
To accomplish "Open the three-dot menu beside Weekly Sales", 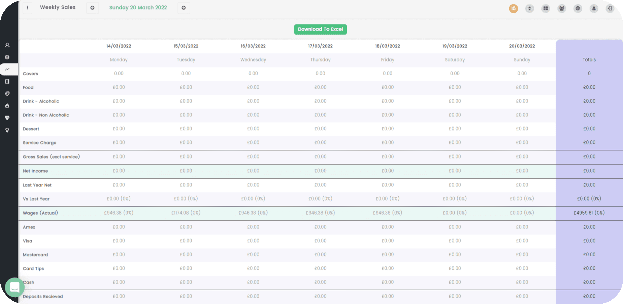I will [x=27, y=8].
